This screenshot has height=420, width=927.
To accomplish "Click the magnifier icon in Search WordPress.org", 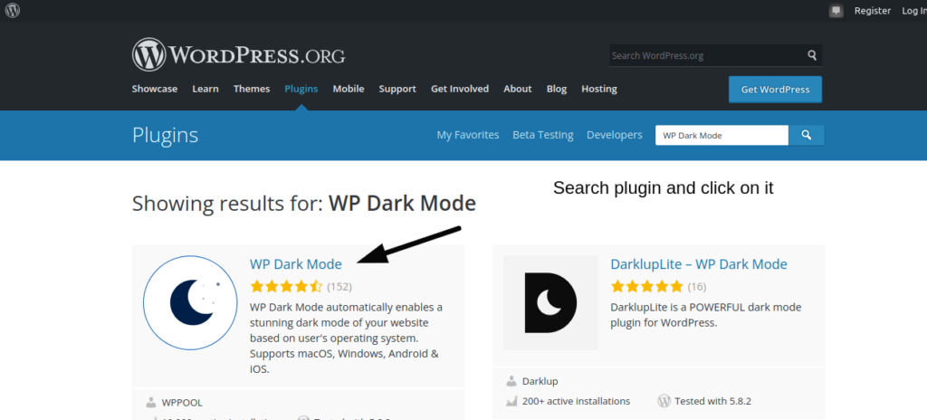I will 812,55.
